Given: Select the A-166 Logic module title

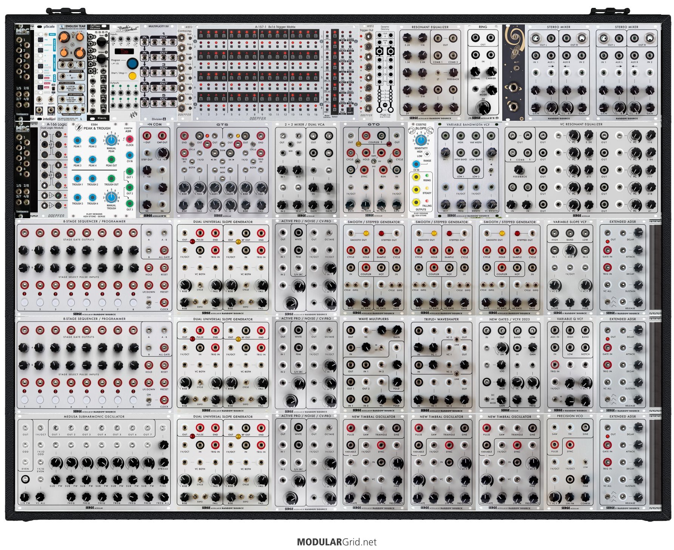Looking at the screenshot, I should [57, 124].
